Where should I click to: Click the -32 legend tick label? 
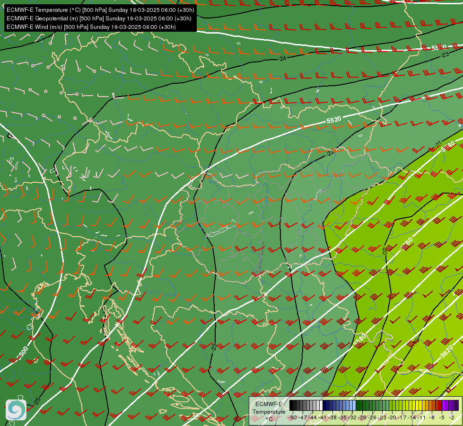(x=352, y=417)
